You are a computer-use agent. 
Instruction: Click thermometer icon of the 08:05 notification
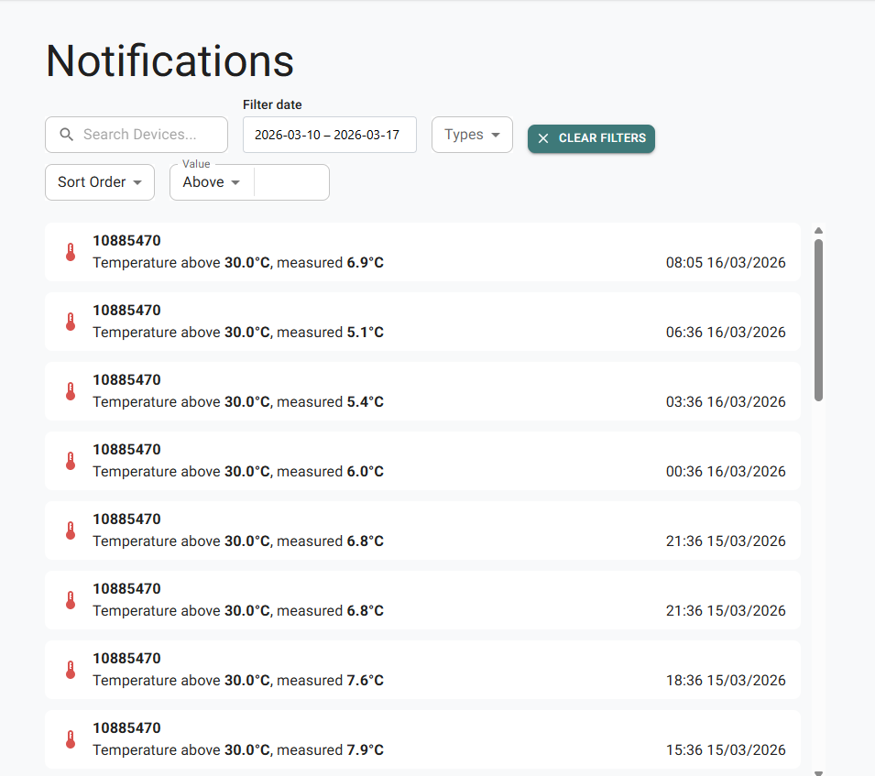coord(71,252)
